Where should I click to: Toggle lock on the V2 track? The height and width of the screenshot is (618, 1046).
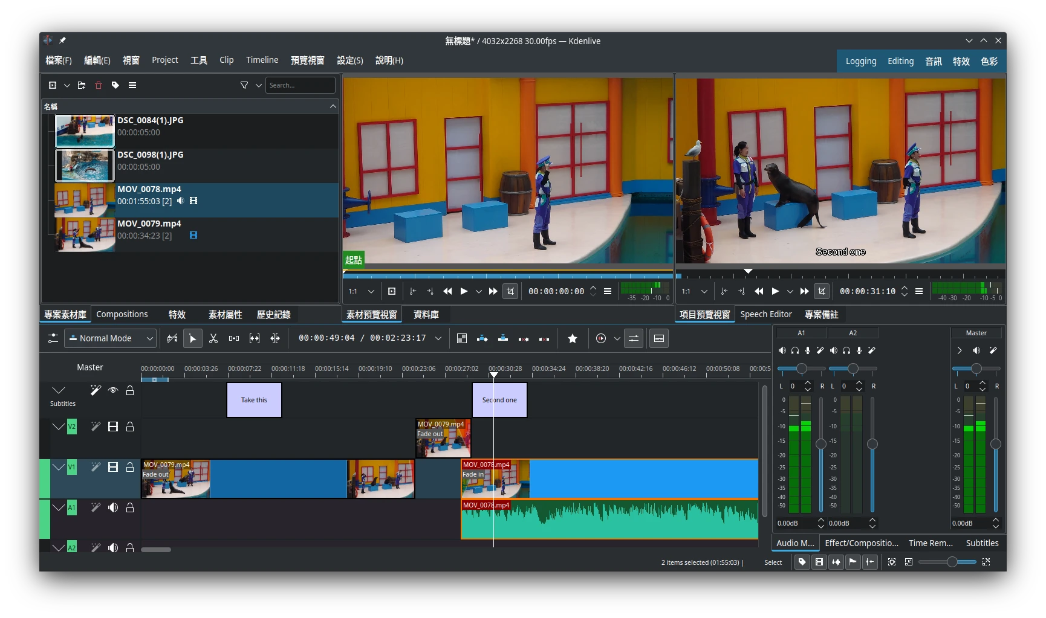[x=130, y=427]
